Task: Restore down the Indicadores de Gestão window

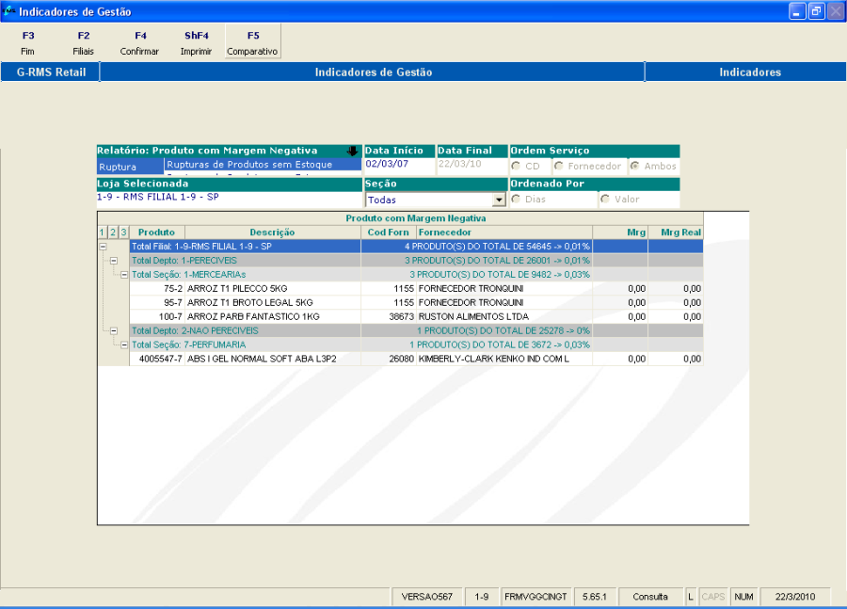Action: click(x=816, y=10)
